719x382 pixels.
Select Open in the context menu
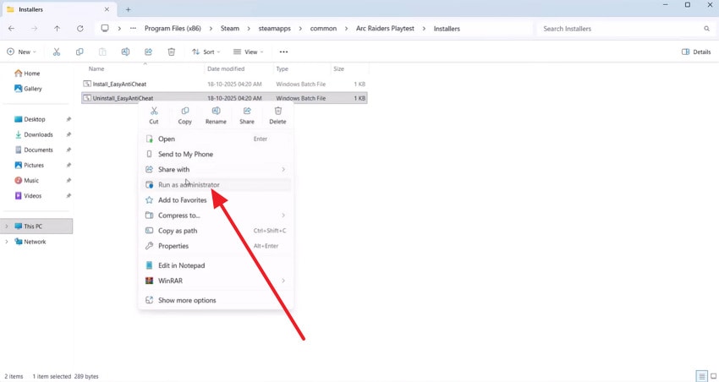coord(216,139)
